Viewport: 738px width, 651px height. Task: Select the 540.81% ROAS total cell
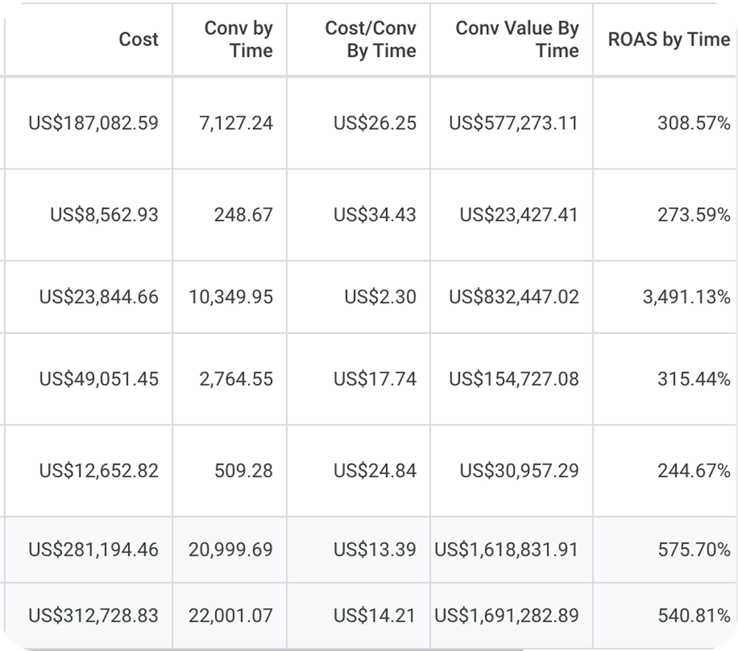tap(694, 616)
